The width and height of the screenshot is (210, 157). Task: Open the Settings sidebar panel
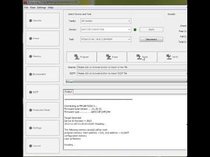[x=42, y=128]
